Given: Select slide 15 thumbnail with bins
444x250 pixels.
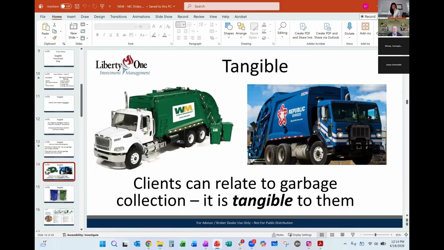Looking at the screenshot, I should coord(59,194).
